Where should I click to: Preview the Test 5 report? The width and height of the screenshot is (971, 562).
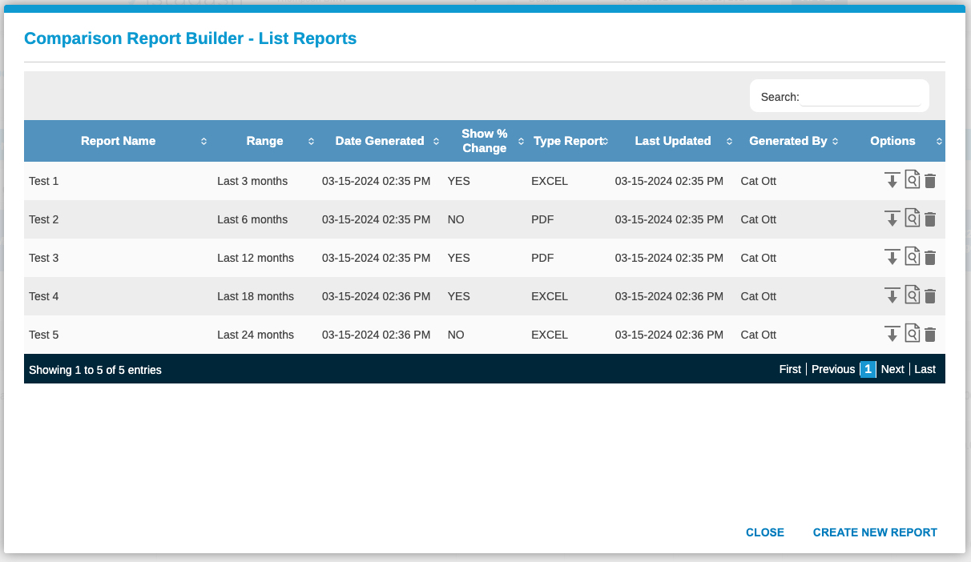coord(912,334)
